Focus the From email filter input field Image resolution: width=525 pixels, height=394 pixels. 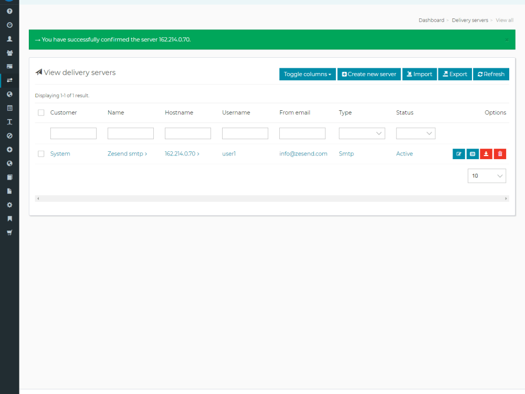click(302, 133)
